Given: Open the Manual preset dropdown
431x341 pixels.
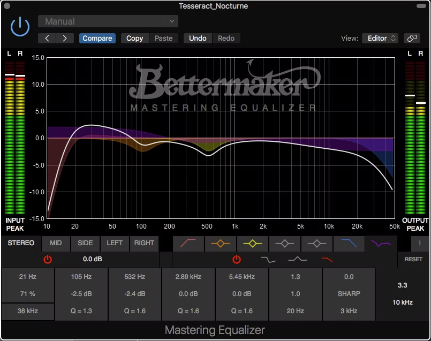Looking at the screenshot, I should point(108,21).
